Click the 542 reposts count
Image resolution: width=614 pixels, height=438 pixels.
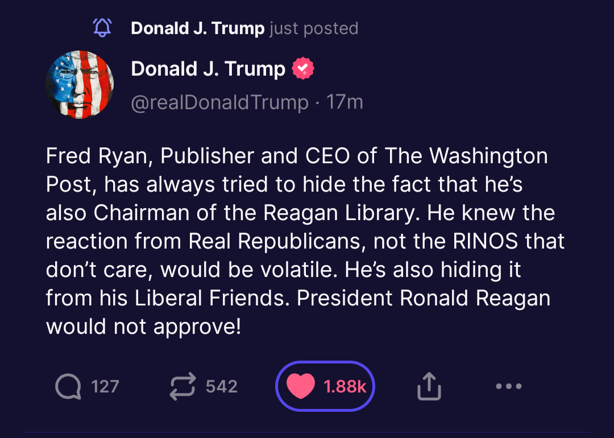point(222,387)
